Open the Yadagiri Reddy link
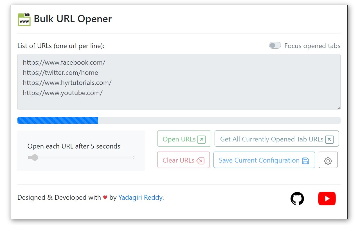The image size is (360, 225). click(x=140, y=197)
